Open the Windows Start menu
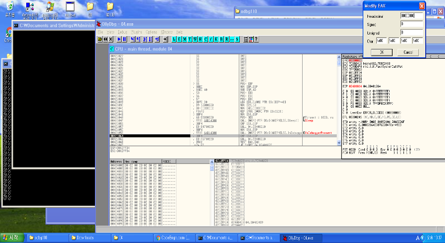Screen dimensions: 445x243 [12, 238]
